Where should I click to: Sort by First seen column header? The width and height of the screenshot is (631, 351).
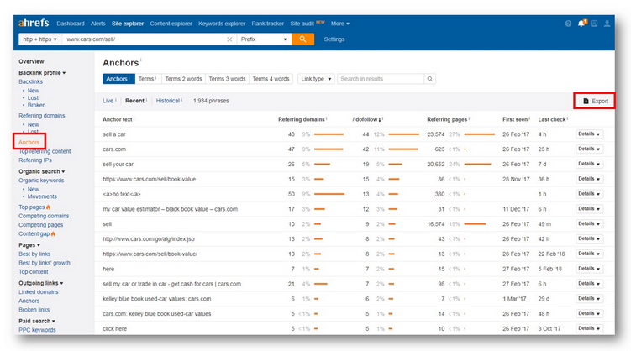click(515, 119)
